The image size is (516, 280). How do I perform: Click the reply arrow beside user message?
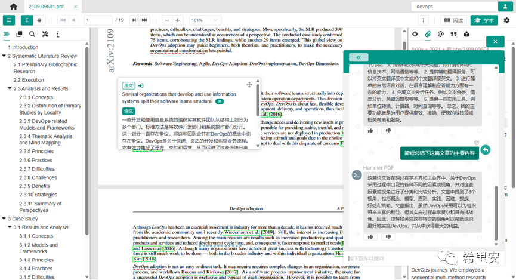tap(486, 150)
